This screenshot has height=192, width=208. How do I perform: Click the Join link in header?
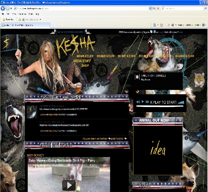(181, 32)
